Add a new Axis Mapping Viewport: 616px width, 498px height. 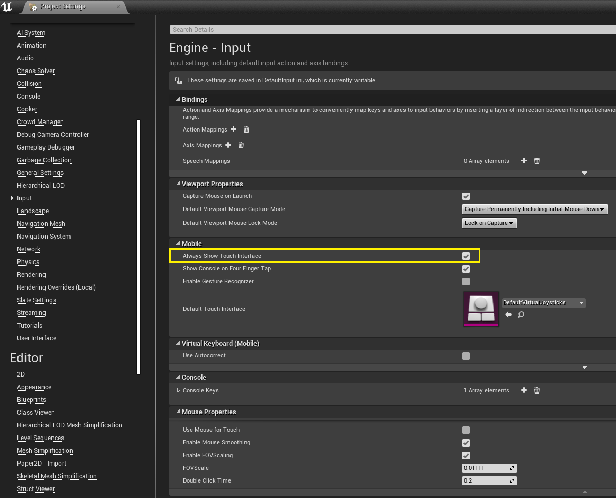tap(228, 145)
